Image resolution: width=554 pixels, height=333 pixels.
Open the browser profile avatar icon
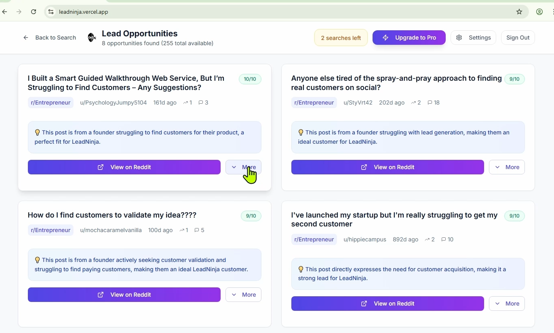point(539,12)
